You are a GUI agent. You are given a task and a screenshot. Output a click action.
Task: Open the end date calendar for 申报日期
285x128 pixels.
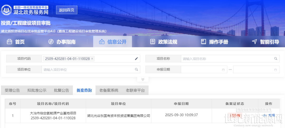275,70
